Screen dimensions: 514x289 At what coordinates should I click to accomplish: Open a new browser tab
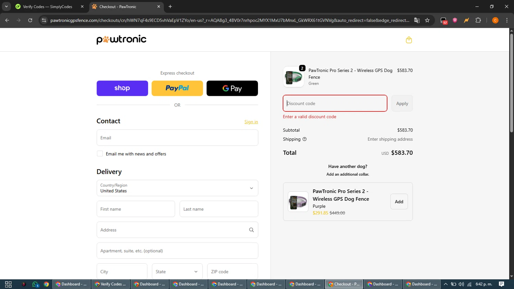[170, 7]
